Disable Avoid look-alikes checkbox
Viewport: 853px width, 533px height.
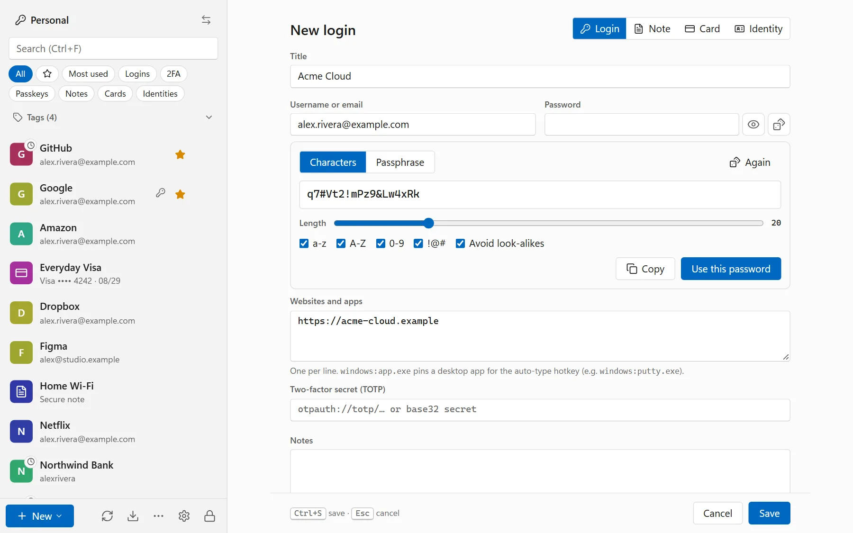coord(460,244)
